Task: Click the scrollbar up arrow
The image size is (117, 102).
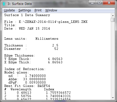Action: pos(113,16)
